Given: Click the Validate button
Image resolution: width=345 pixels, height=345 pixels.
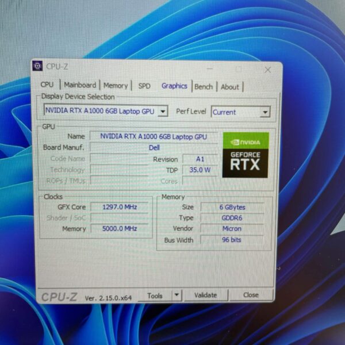Looking at the screenshot, I should pos(205,295).
